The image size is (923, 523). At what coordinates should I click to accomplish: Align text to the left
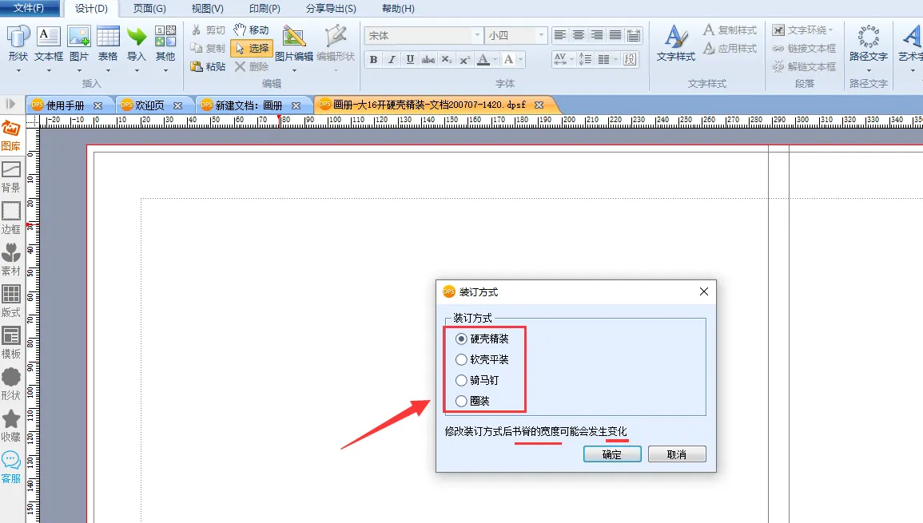pos(560,35)
